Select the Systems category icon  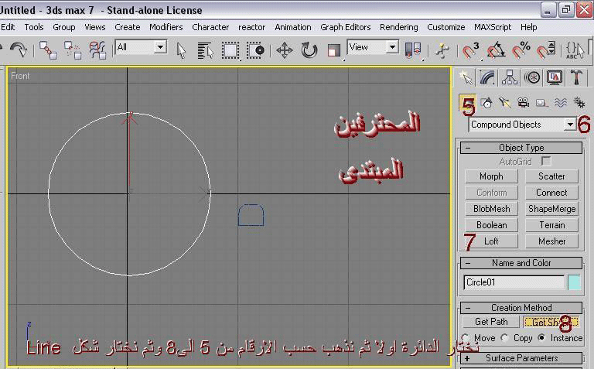[x=579, y=103]
